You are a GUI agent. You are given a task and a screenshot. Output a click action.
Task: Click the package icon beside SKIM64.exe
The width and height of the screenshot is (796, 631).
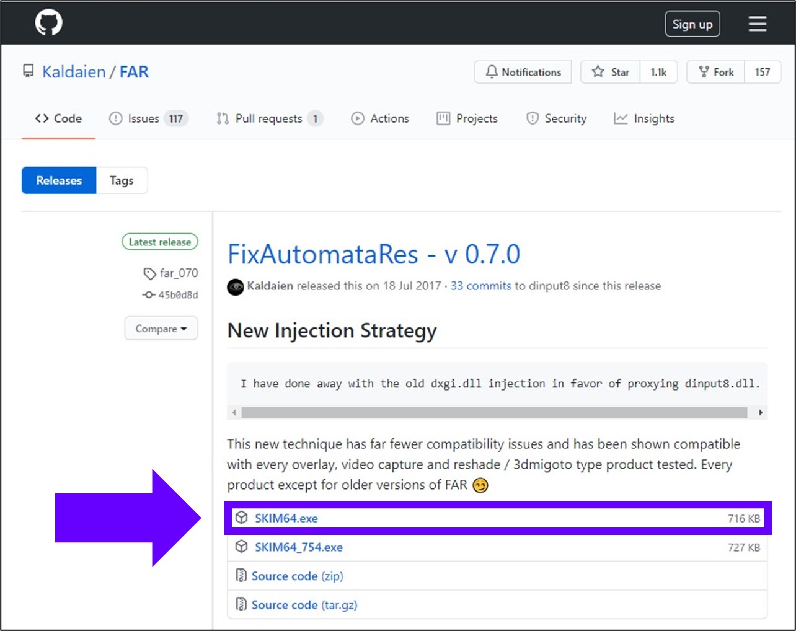click(242, 518)
